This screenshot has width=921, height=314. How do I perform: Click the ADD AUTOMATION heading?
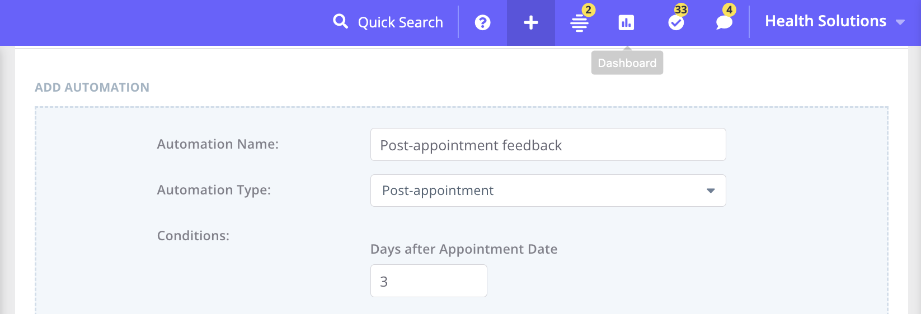click(x=92, y=87)
